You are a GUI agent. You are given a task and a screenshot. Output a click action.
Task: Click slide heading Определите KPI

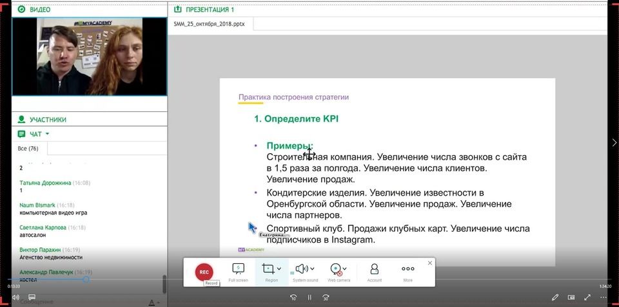[297, 119]
